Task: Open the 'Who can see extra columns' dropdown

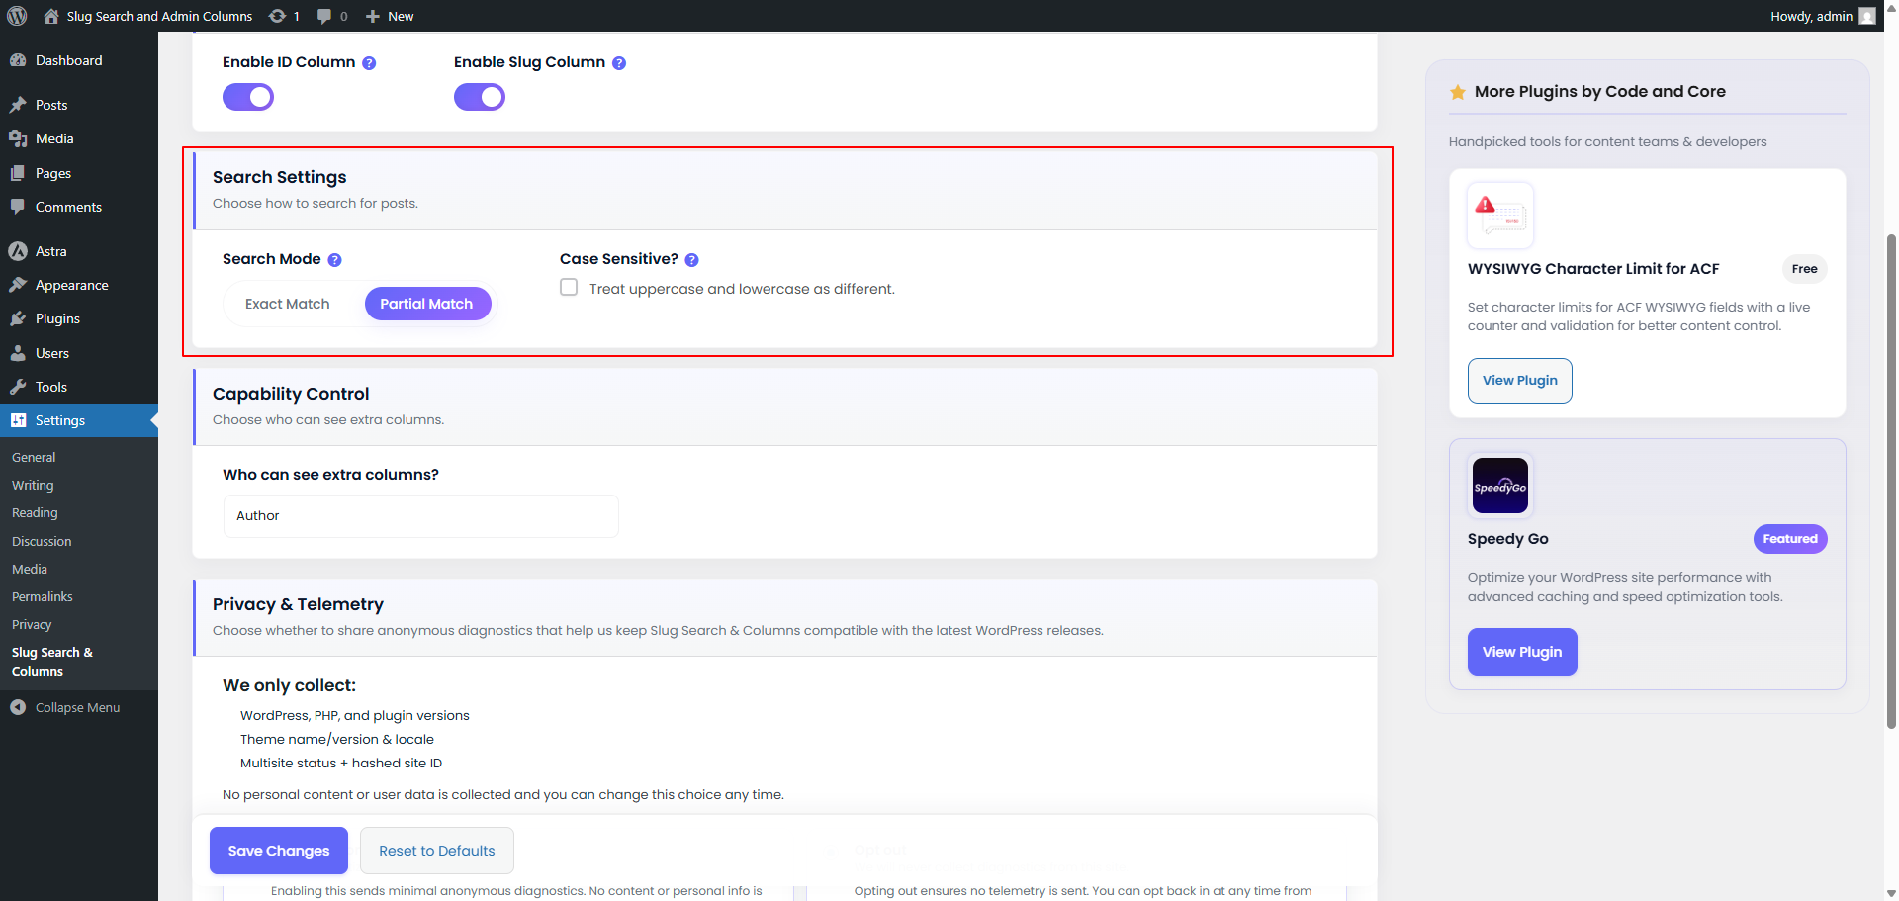Action: click(419, 515)
